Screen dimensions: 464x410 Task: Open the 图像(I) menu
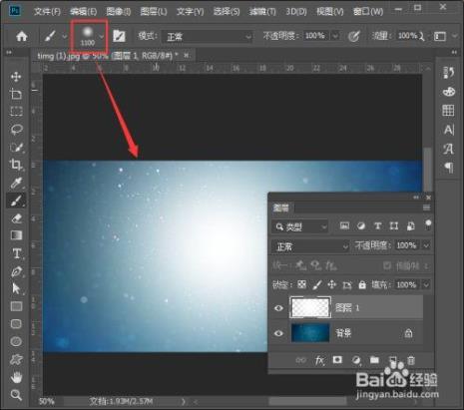click(118, 12)
